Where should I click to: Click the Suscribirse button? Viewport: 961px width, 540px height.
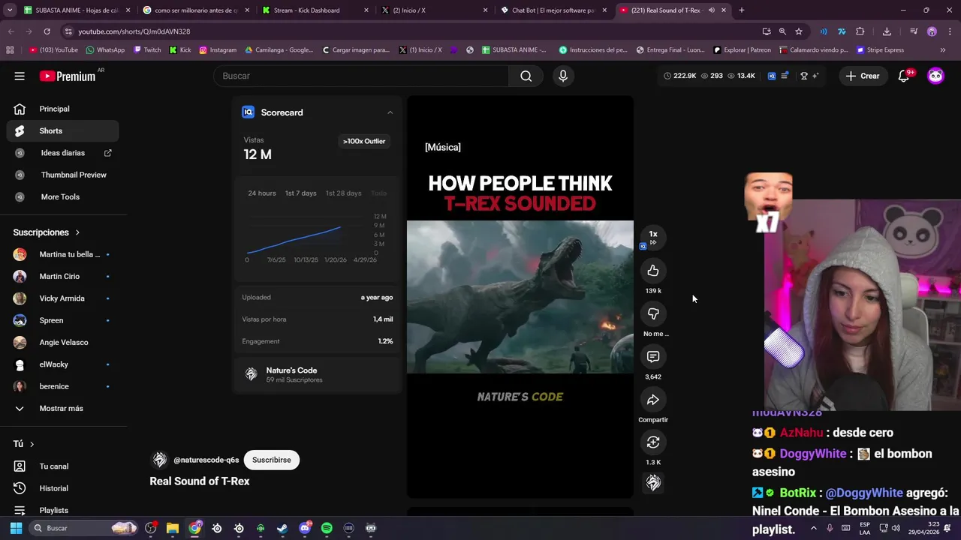tap(271, 460)
